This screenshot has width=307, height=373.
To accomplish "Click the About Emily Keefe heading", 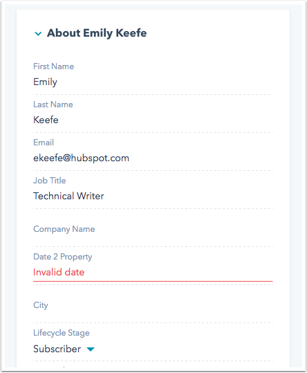I will coord(97,33).
